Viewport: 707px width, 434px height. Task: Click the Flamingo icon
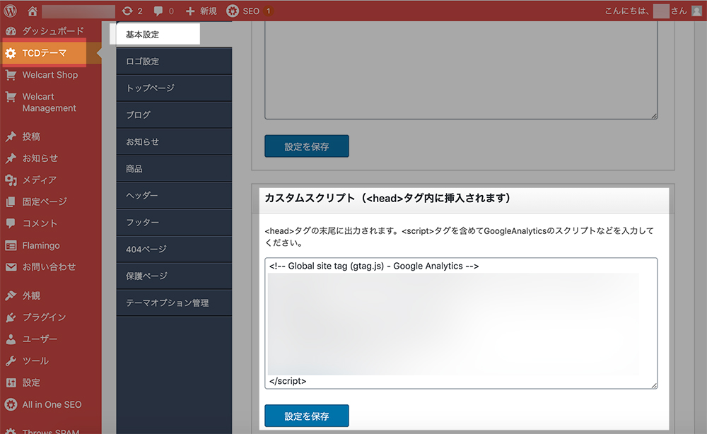click(11, 245)
